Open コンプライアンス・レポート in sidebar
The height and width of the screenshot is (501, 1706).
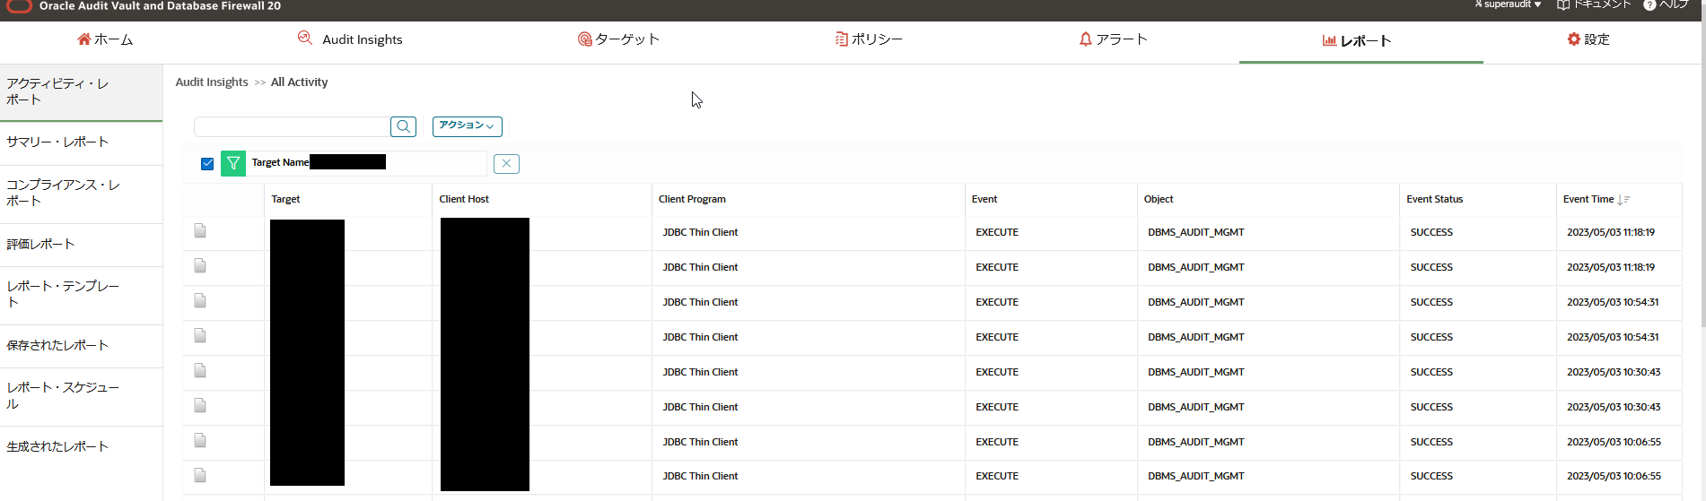(x=81, y=194)
